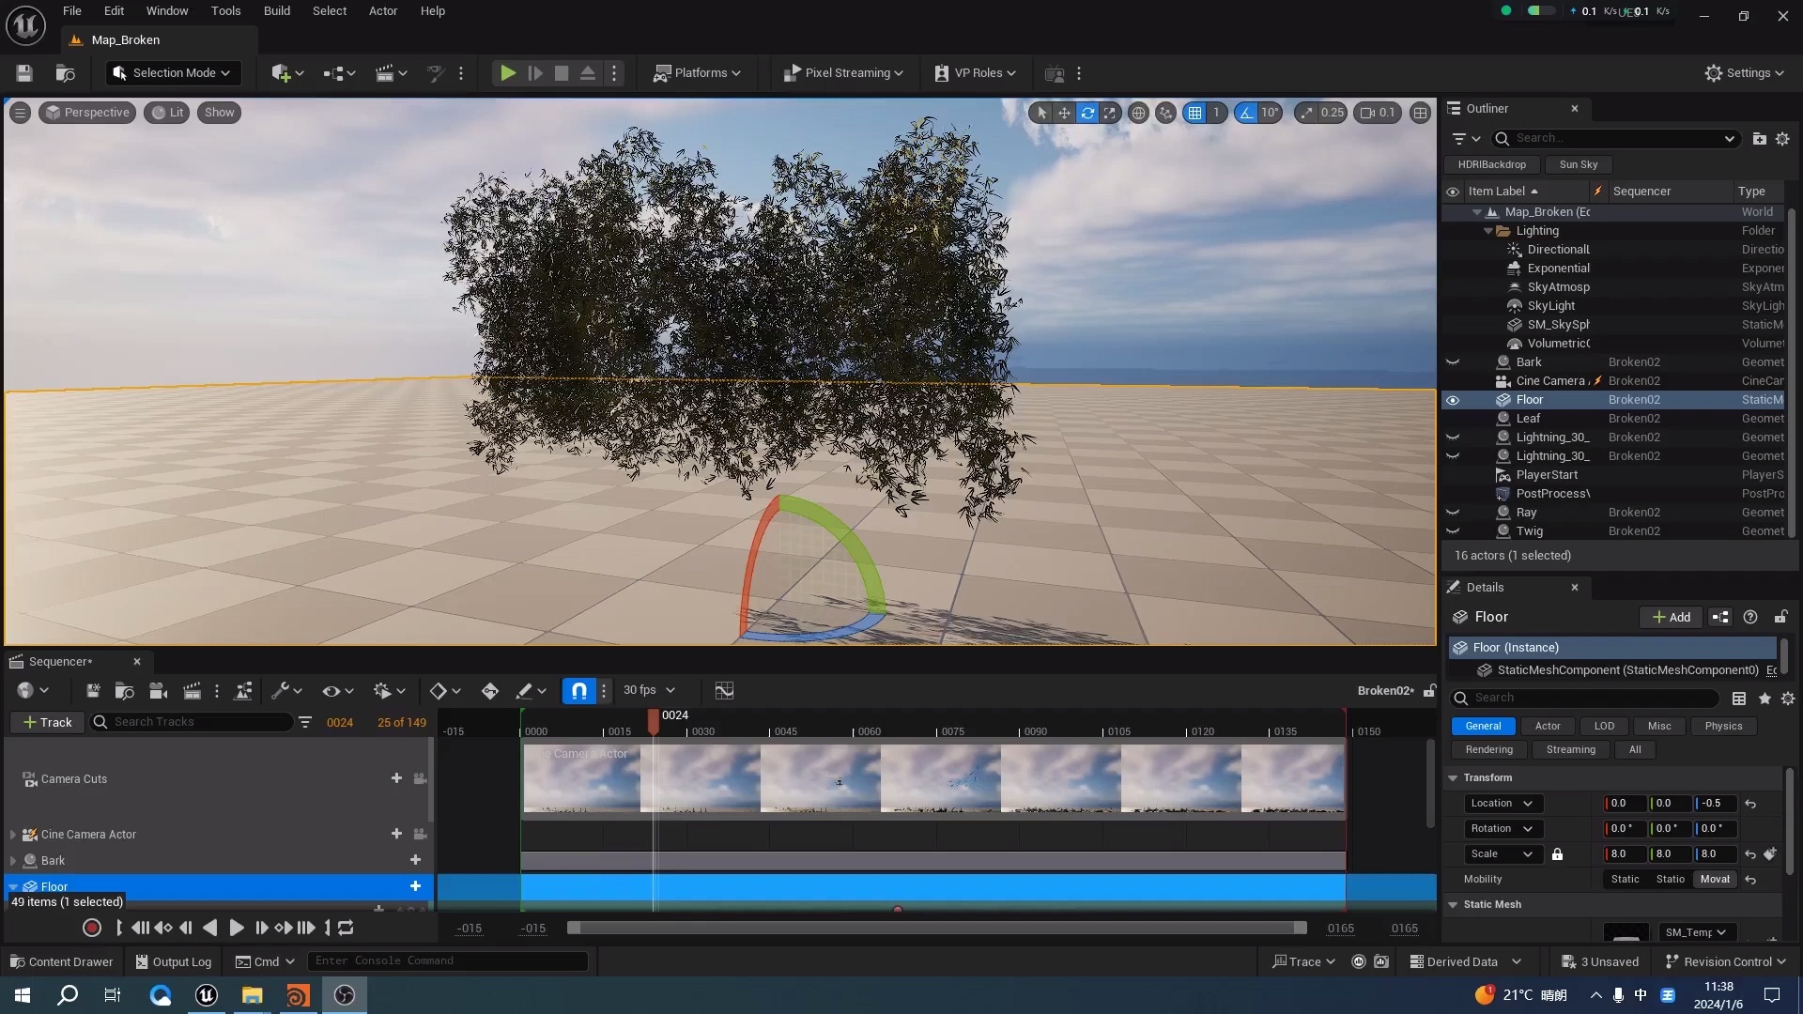Viewport: 1803px width, 1014px height.
Task: Click the Content Drawer button in the status bar
Action: tap(60, 961)
